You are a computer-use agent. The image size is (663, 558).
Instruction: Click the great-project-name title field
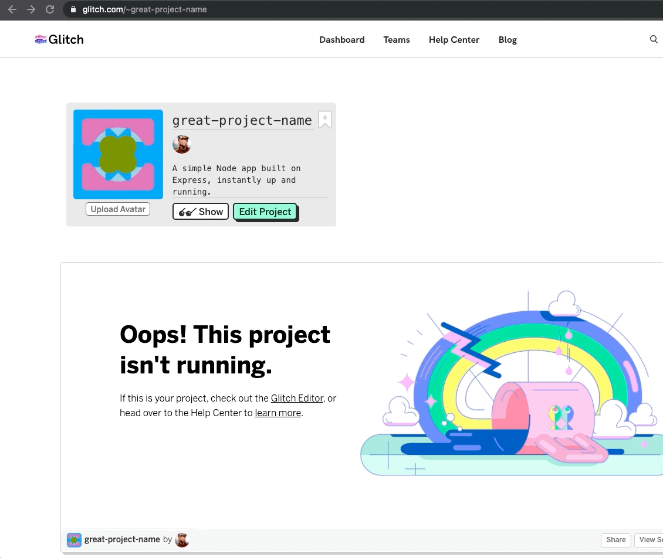(243, 120)
